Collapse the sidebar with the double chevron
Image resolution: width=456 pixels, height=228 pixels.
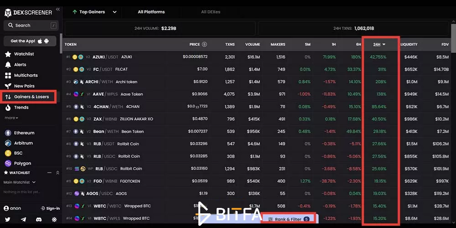[x=57, y=9]
